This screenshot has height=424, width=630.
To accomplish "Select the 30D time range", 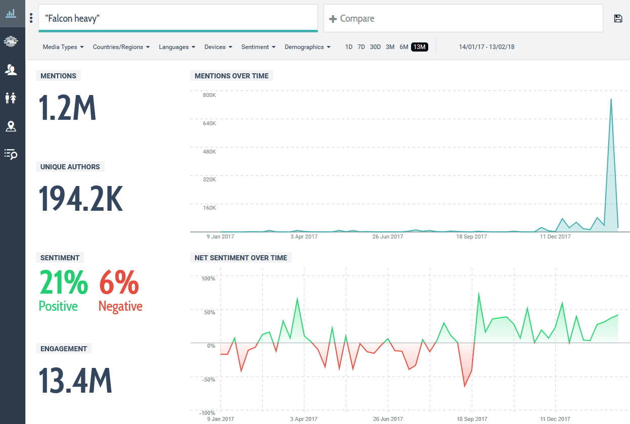I will point(375,47).
